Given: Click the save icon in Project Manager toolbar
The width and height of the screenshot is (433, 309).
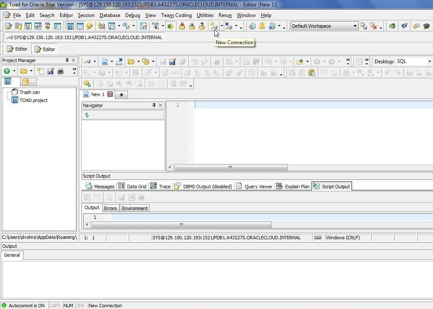Looking at the screenshot, I should 51,71.
